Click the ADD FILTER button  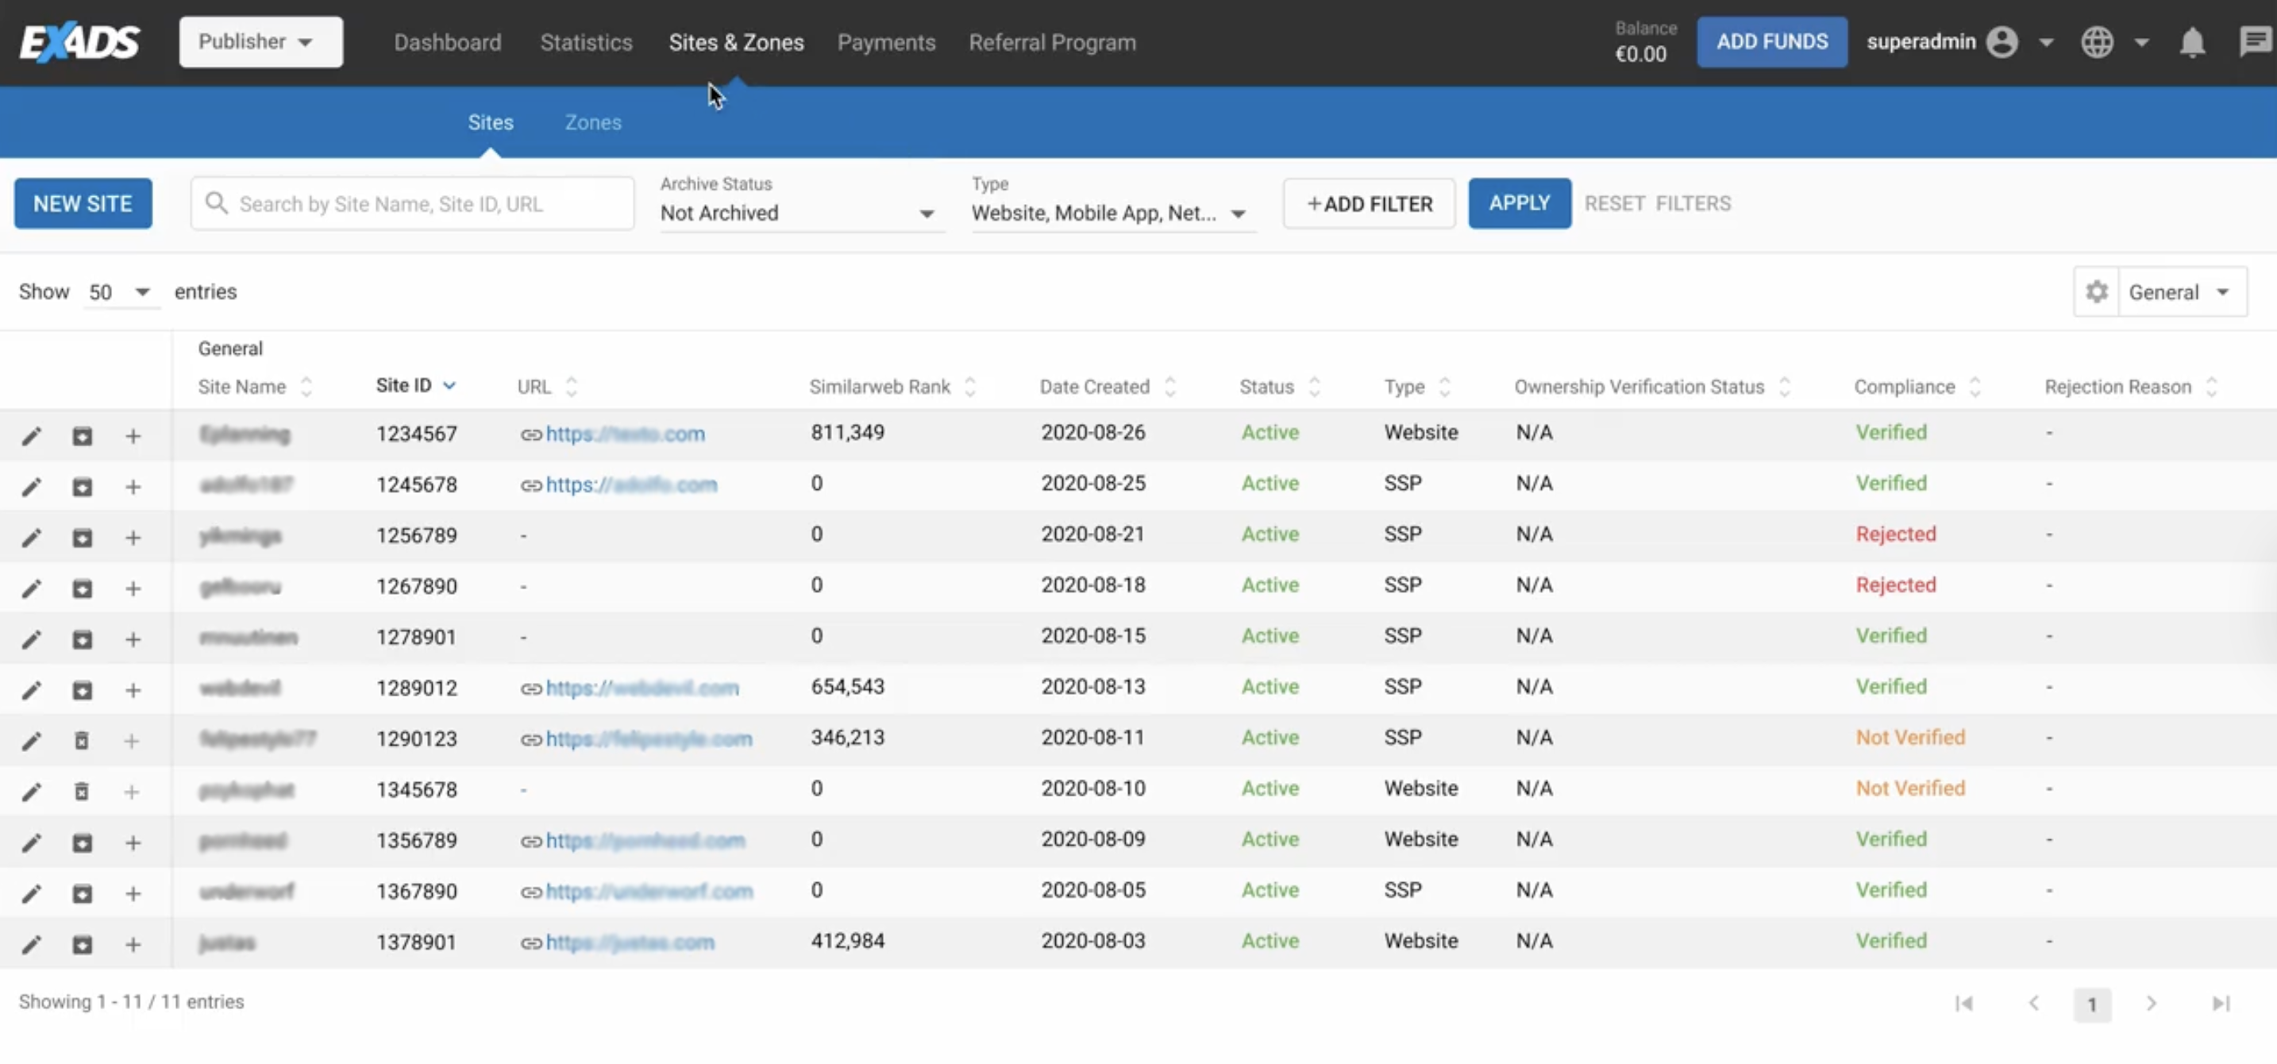pos(1368,203)
